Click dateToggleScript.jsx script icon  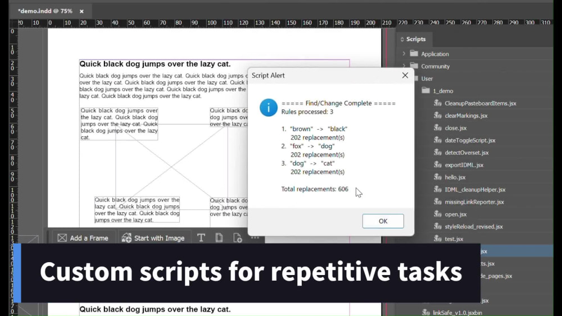point(438,140)
